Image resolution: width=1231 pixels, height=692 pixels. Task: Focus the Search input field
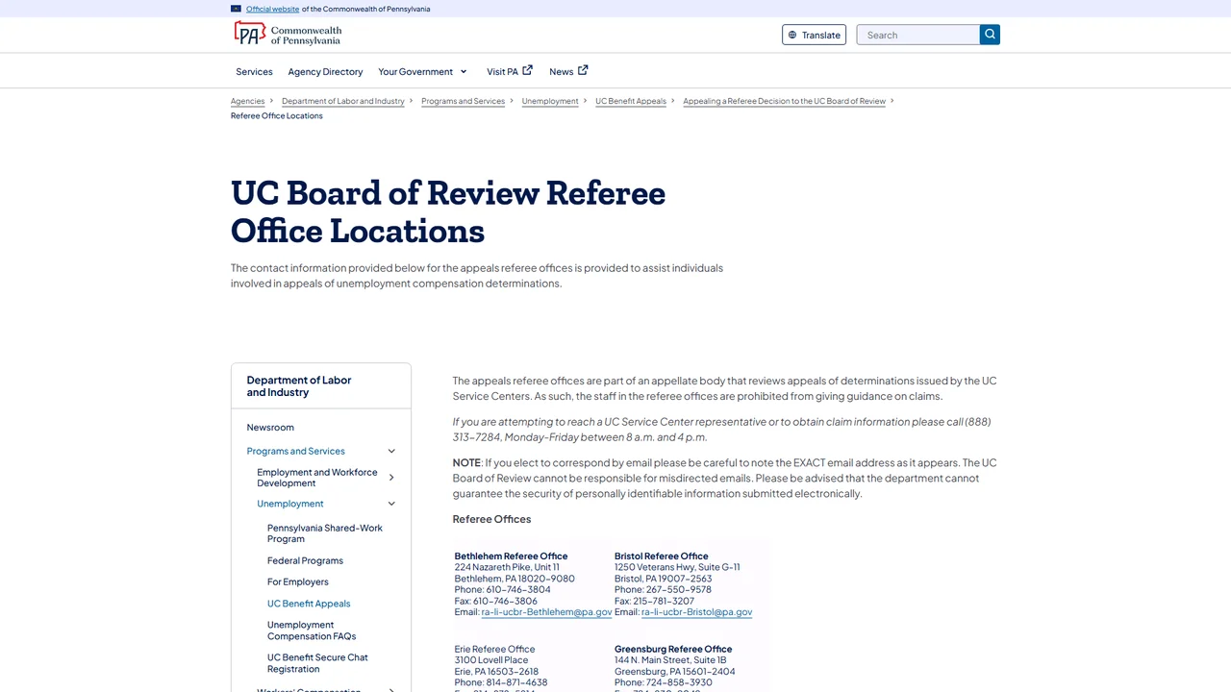click(x=918, y=35)
